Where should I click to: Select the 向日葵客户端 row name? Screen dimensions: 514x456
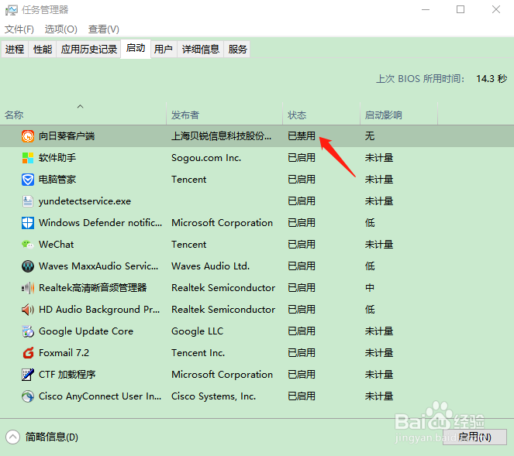click(67, 135)
